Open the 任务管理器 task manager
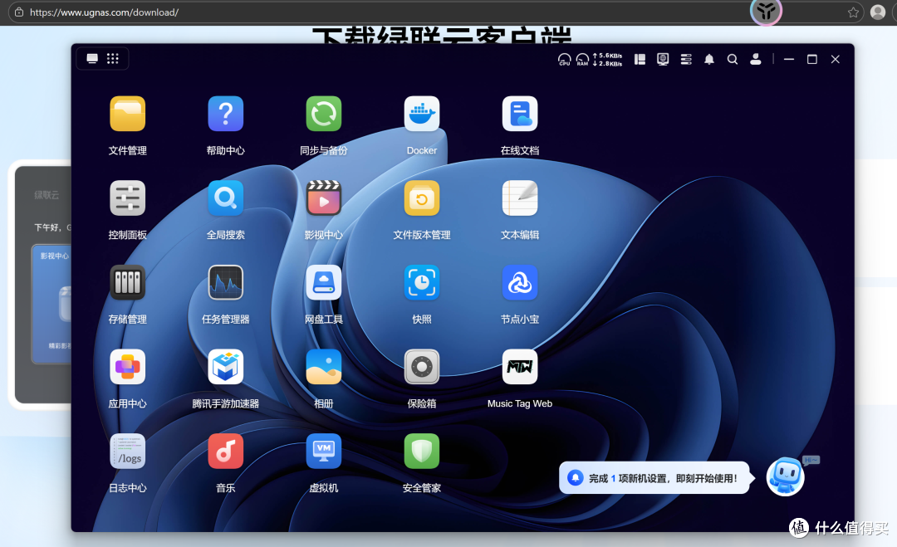This screenshot has height=547, width=897. [225, 283]
